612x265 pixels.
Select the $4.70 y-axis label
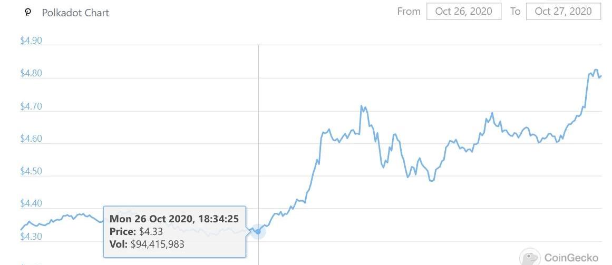pyautogui.click(x=31, y=106)
